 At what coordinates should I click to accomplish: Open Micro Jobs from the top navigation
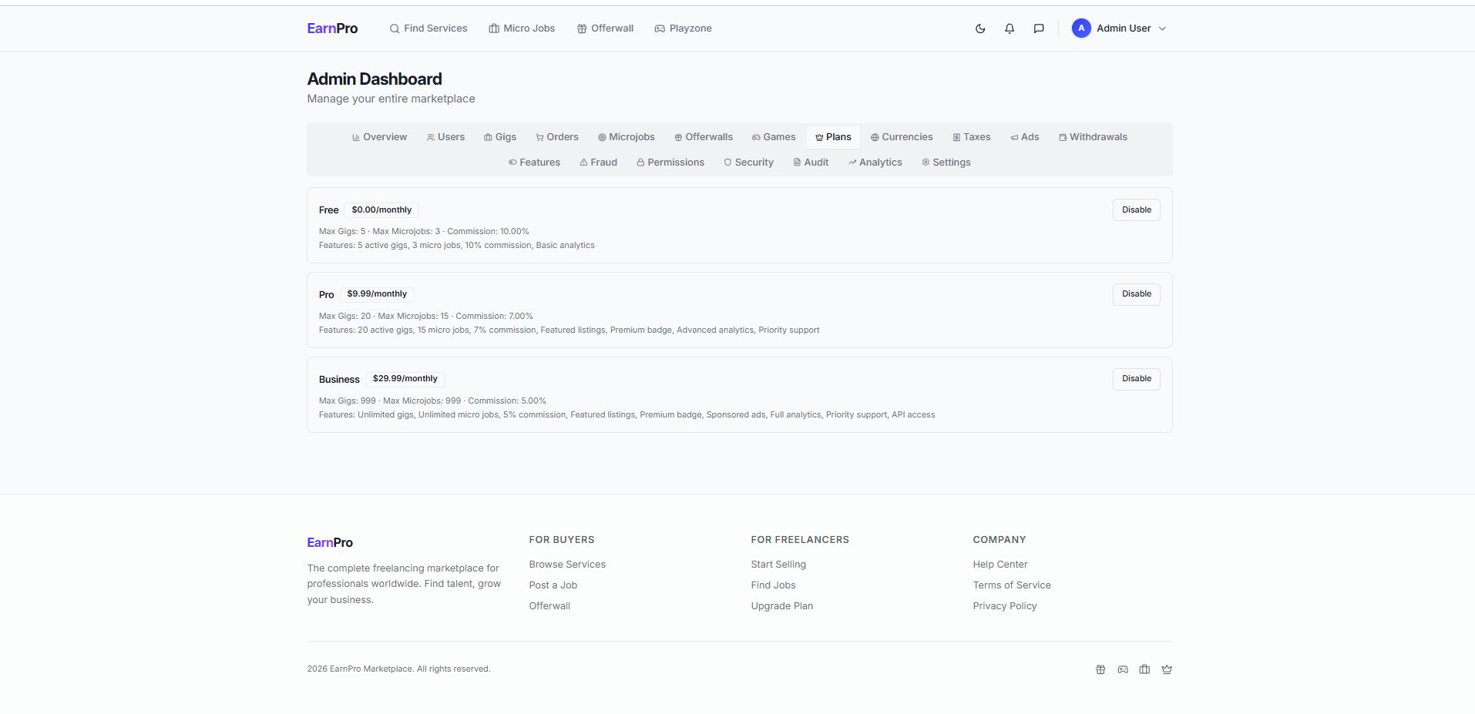(x=522, y=28)
